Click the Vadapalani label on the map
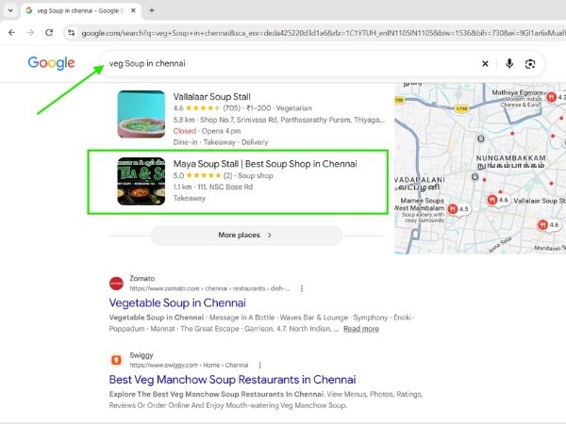The image size is (566, 424). point(420,183)
